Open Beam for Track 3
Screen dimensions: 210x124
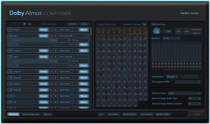click(65, 51)
